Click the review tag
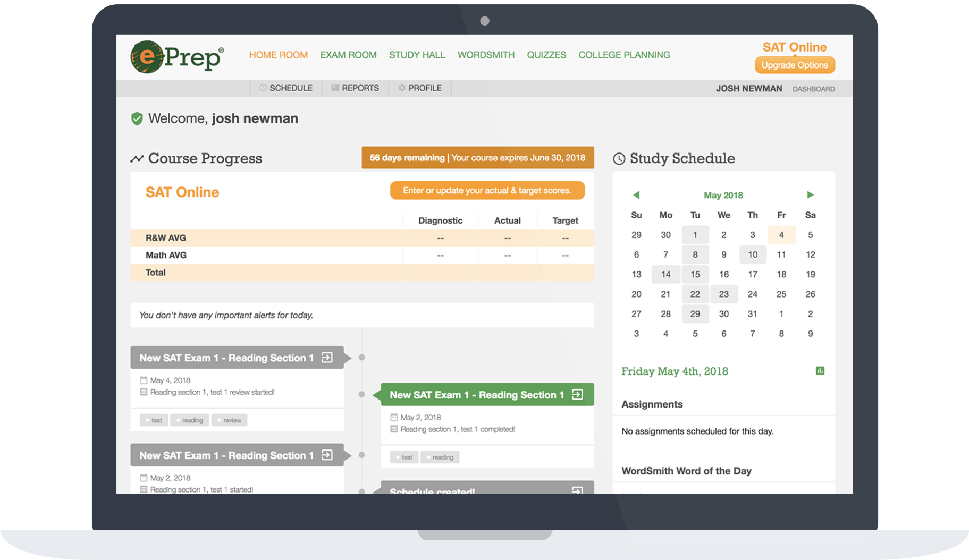 pos(229,420)
